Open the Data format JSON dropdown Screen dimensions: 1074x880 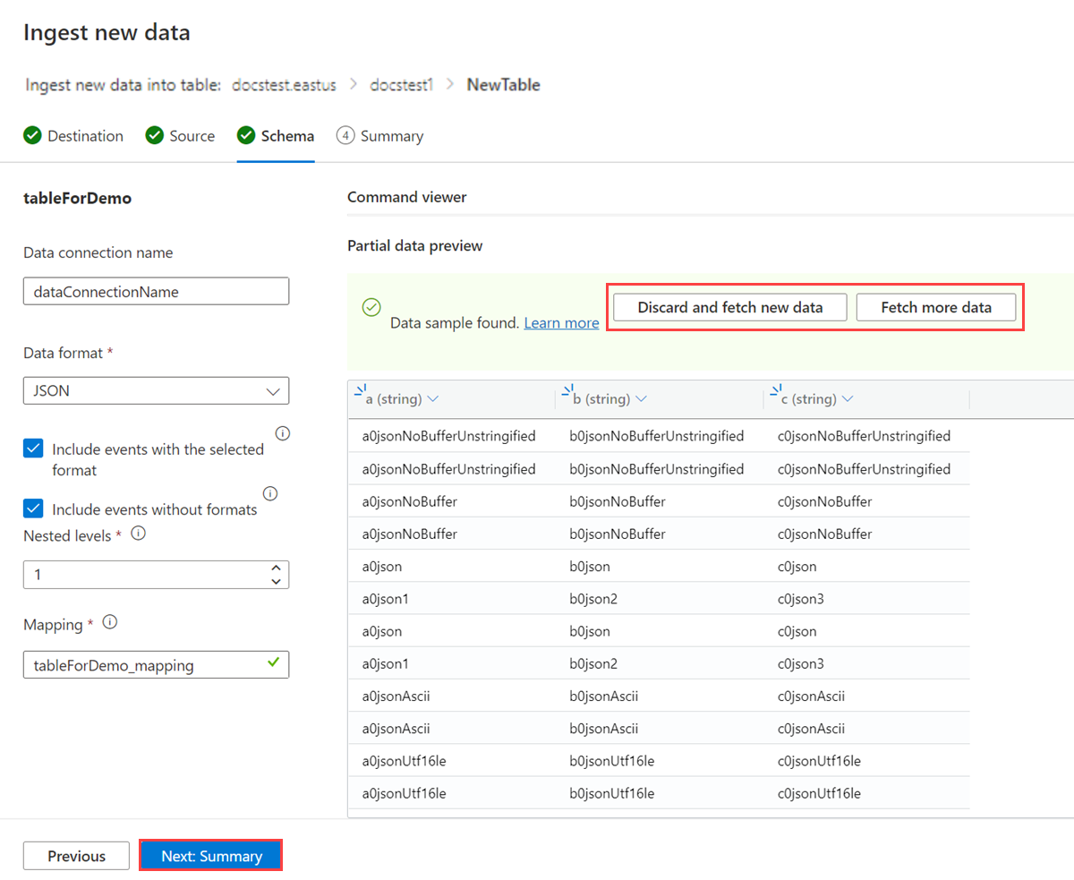click(x=156, y=391)
